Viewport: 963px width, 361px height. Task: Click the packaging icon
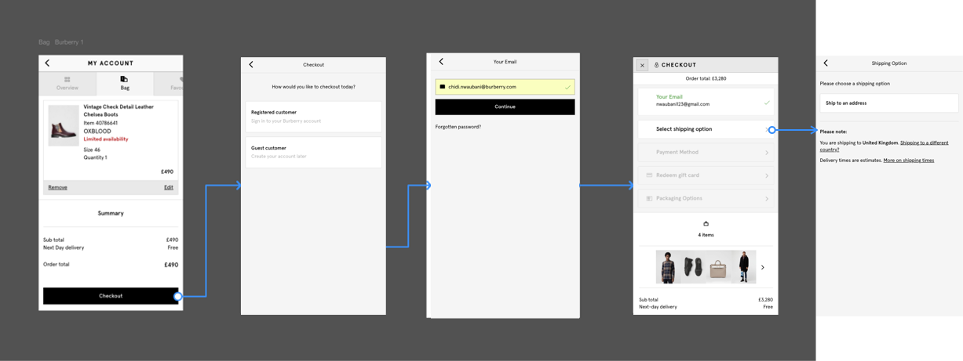coord(649,198)
